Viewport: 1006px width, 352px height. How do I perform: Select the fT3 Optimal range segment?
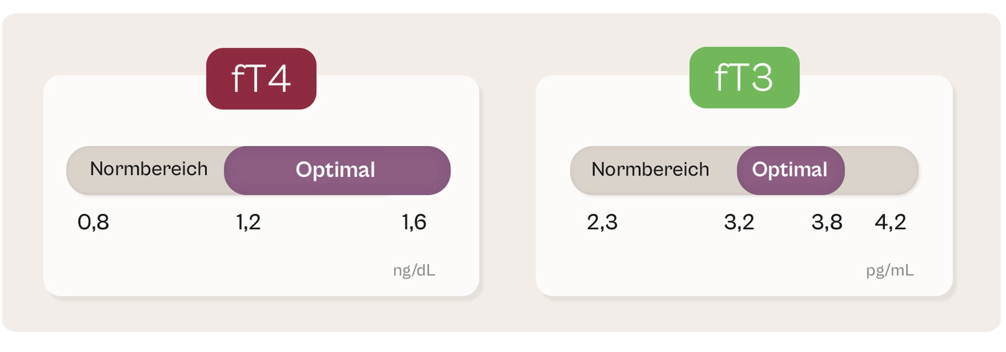click(790, 170)
